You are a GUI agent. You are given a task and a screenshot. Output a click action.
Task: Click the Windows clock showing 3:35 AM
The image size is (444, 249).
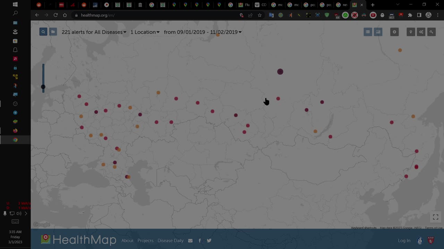[x=15, y=237]
